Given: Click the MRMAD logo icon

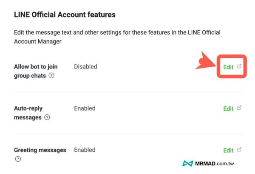Looking at the screenshot, I should pos(187,164).
